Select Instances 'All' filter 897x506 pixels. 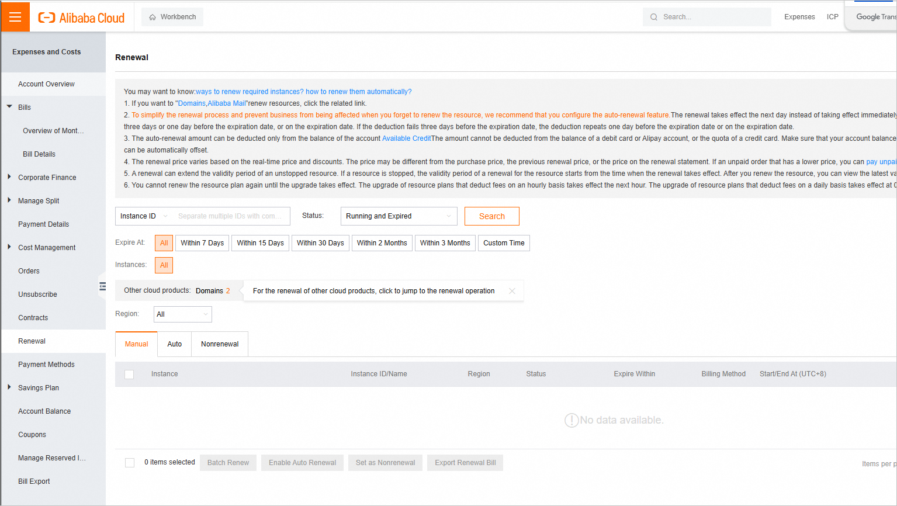click(164, 265)
